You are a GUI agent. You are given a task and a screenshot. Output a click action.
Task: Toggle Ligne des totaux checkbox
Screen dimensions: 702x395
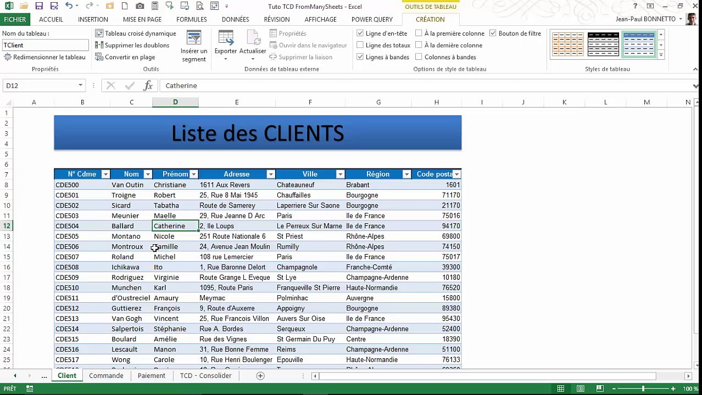(x=360, y=46)
